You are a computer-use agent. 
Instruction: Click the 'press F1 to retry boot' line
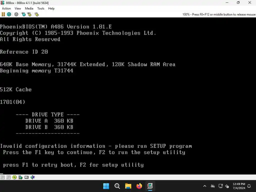coord(73,165)
